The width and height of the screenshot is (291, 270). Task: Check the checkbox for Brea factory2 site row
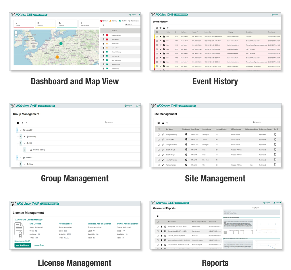(158, 150)
